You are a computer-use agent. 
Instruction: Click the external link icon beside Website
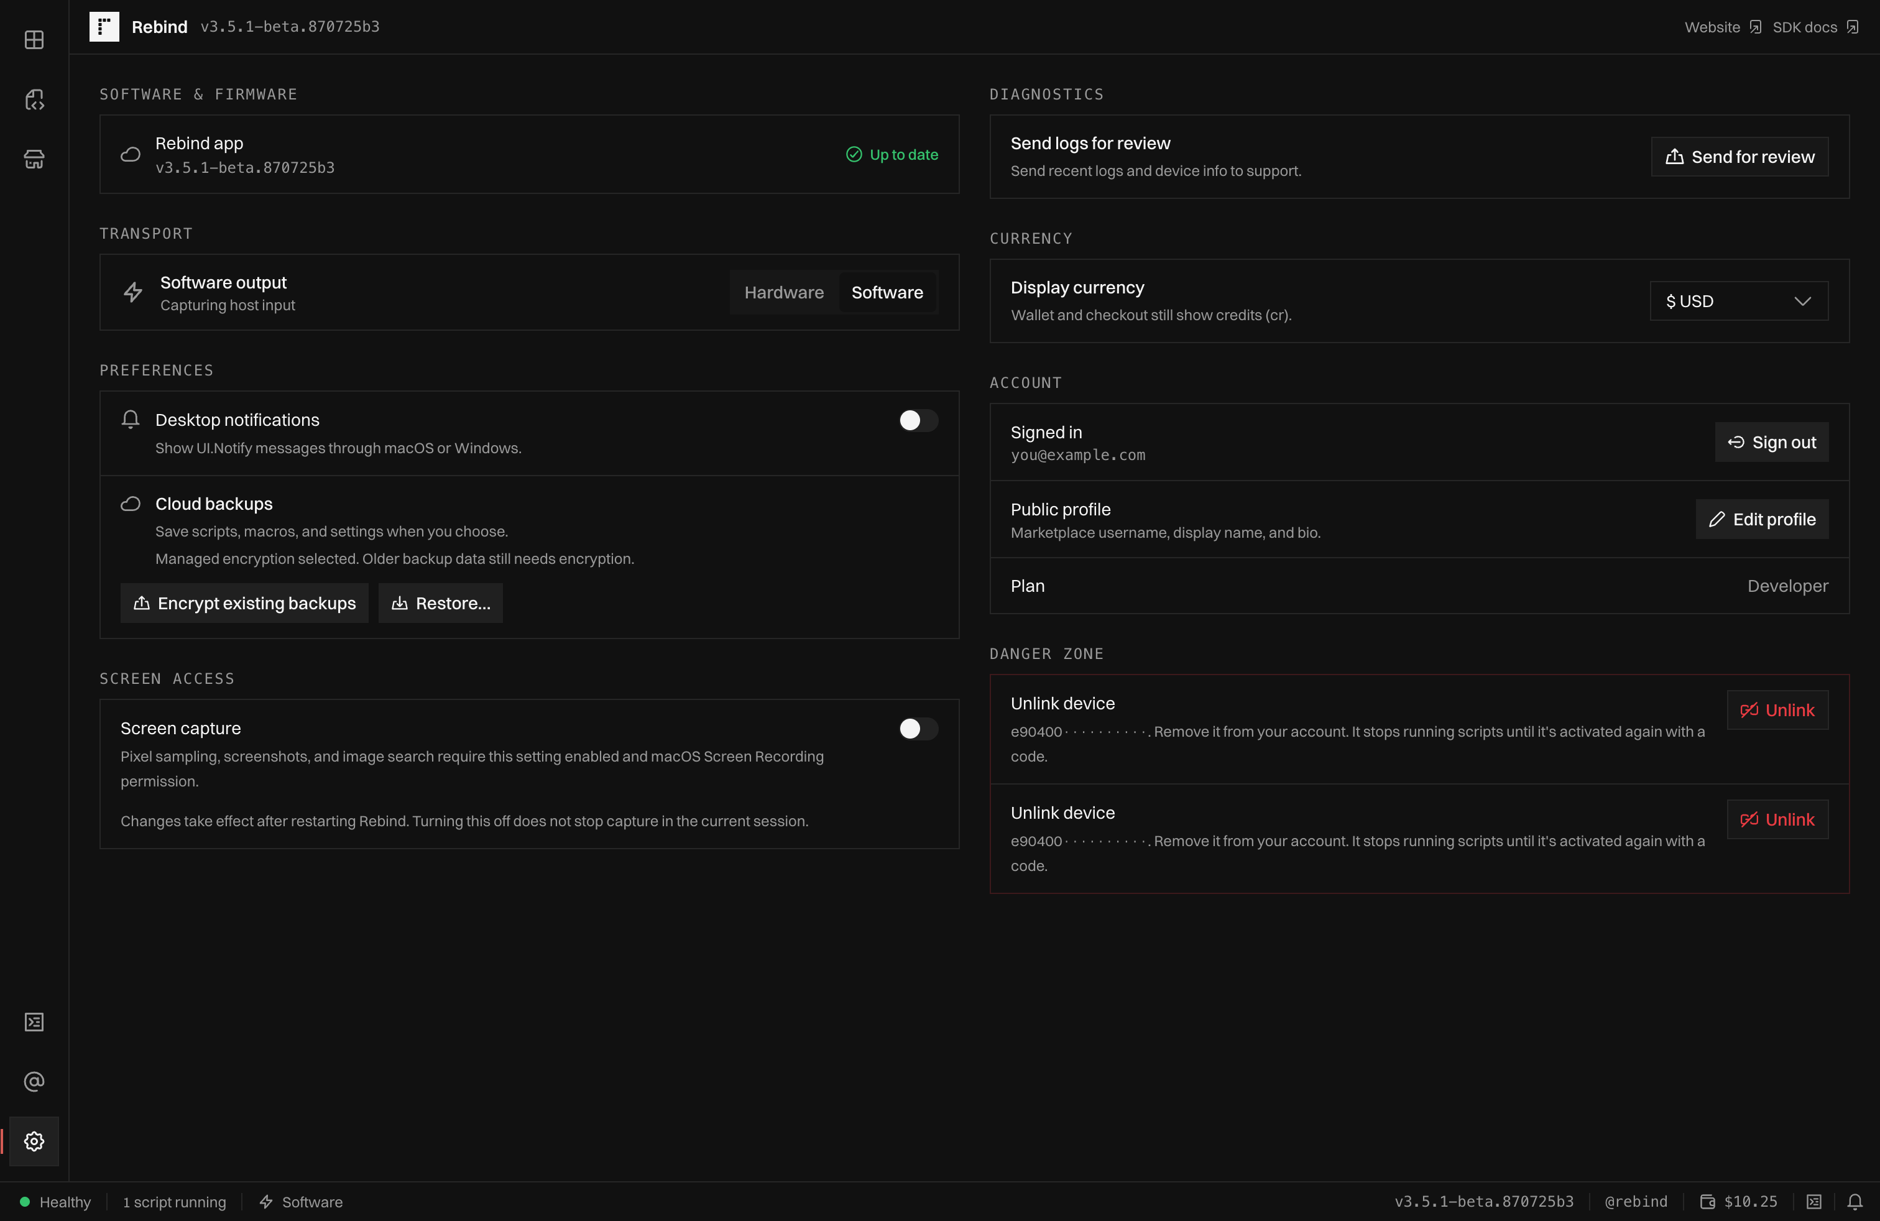click(1754, 27)
